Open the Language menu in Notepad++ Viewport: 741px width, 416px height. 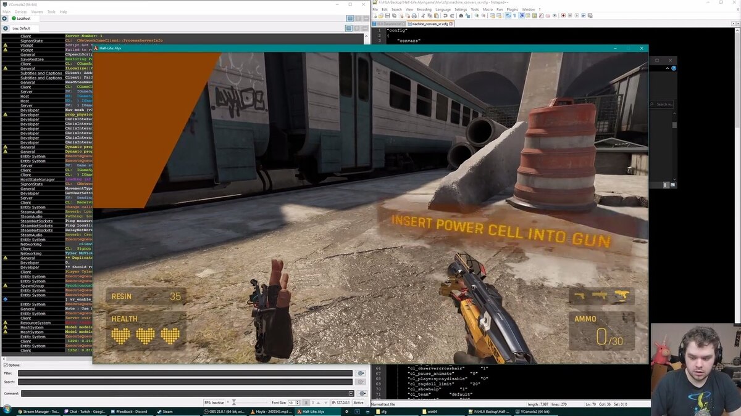443,9
